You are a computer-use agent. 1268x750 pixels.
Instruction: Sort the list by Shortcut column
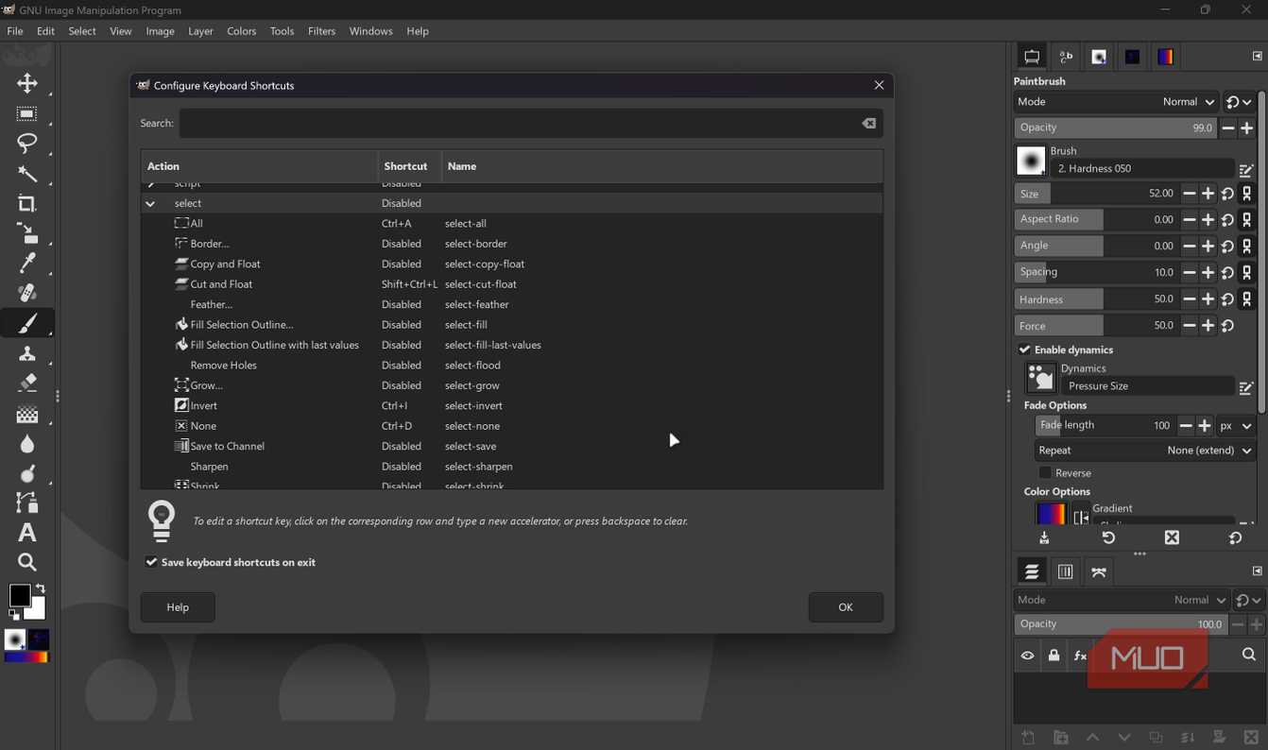click(410, 166)
